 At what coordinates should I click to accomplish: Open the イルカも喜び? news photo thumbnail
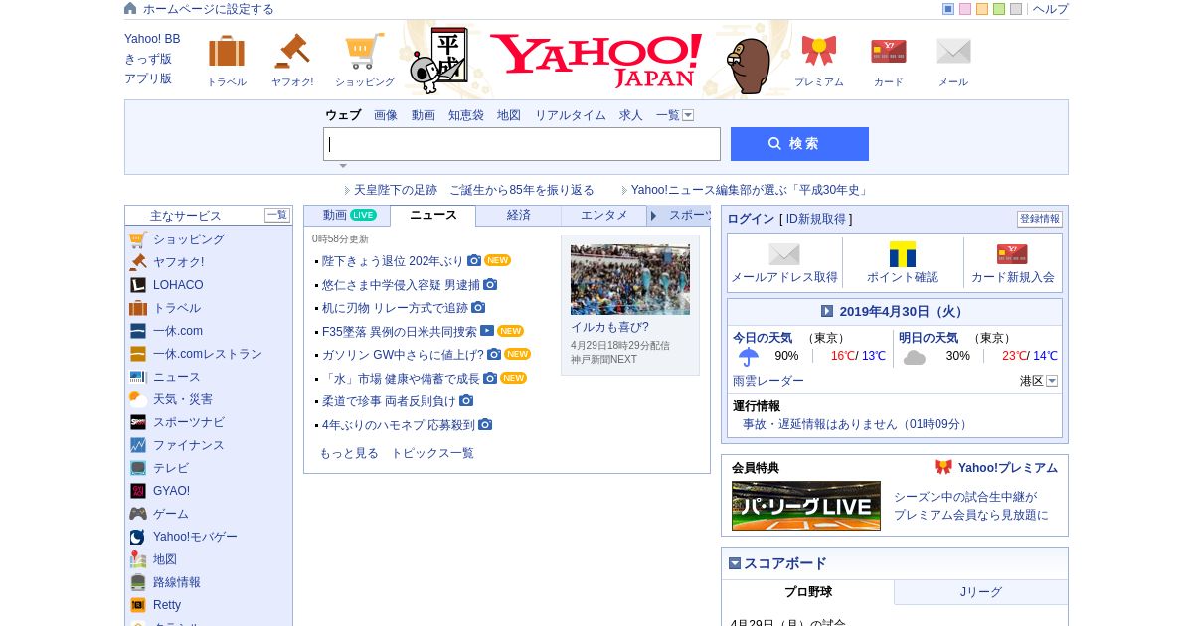(630, 279)
